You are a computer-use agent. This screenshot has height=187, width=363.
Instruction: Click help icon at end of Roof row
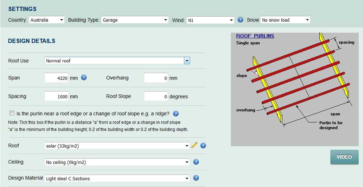point(203,145)
